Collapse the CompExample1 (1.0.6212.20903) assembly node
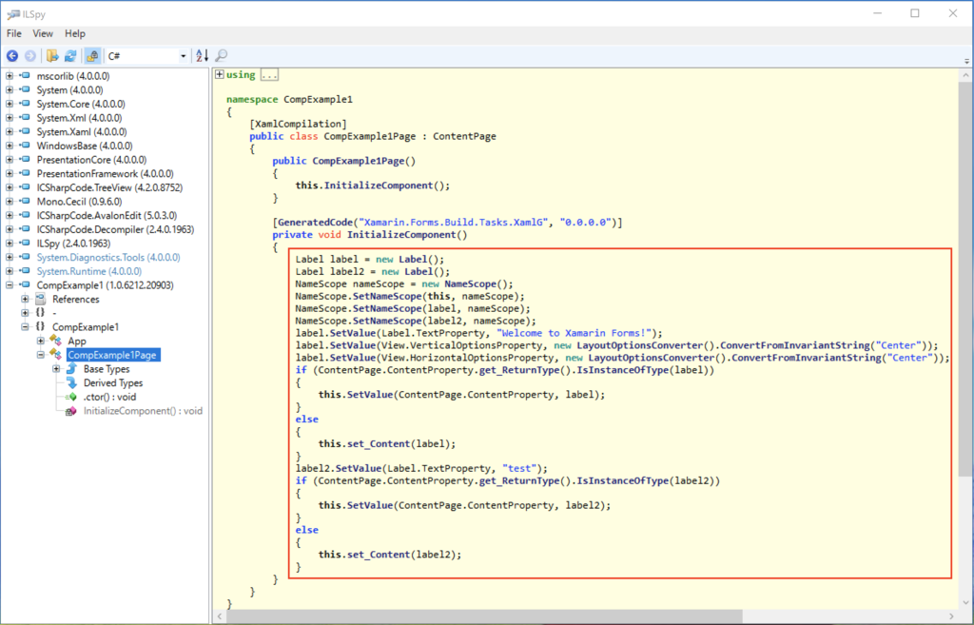Screen dimensions: 974x625 click(x=10, y=285)
